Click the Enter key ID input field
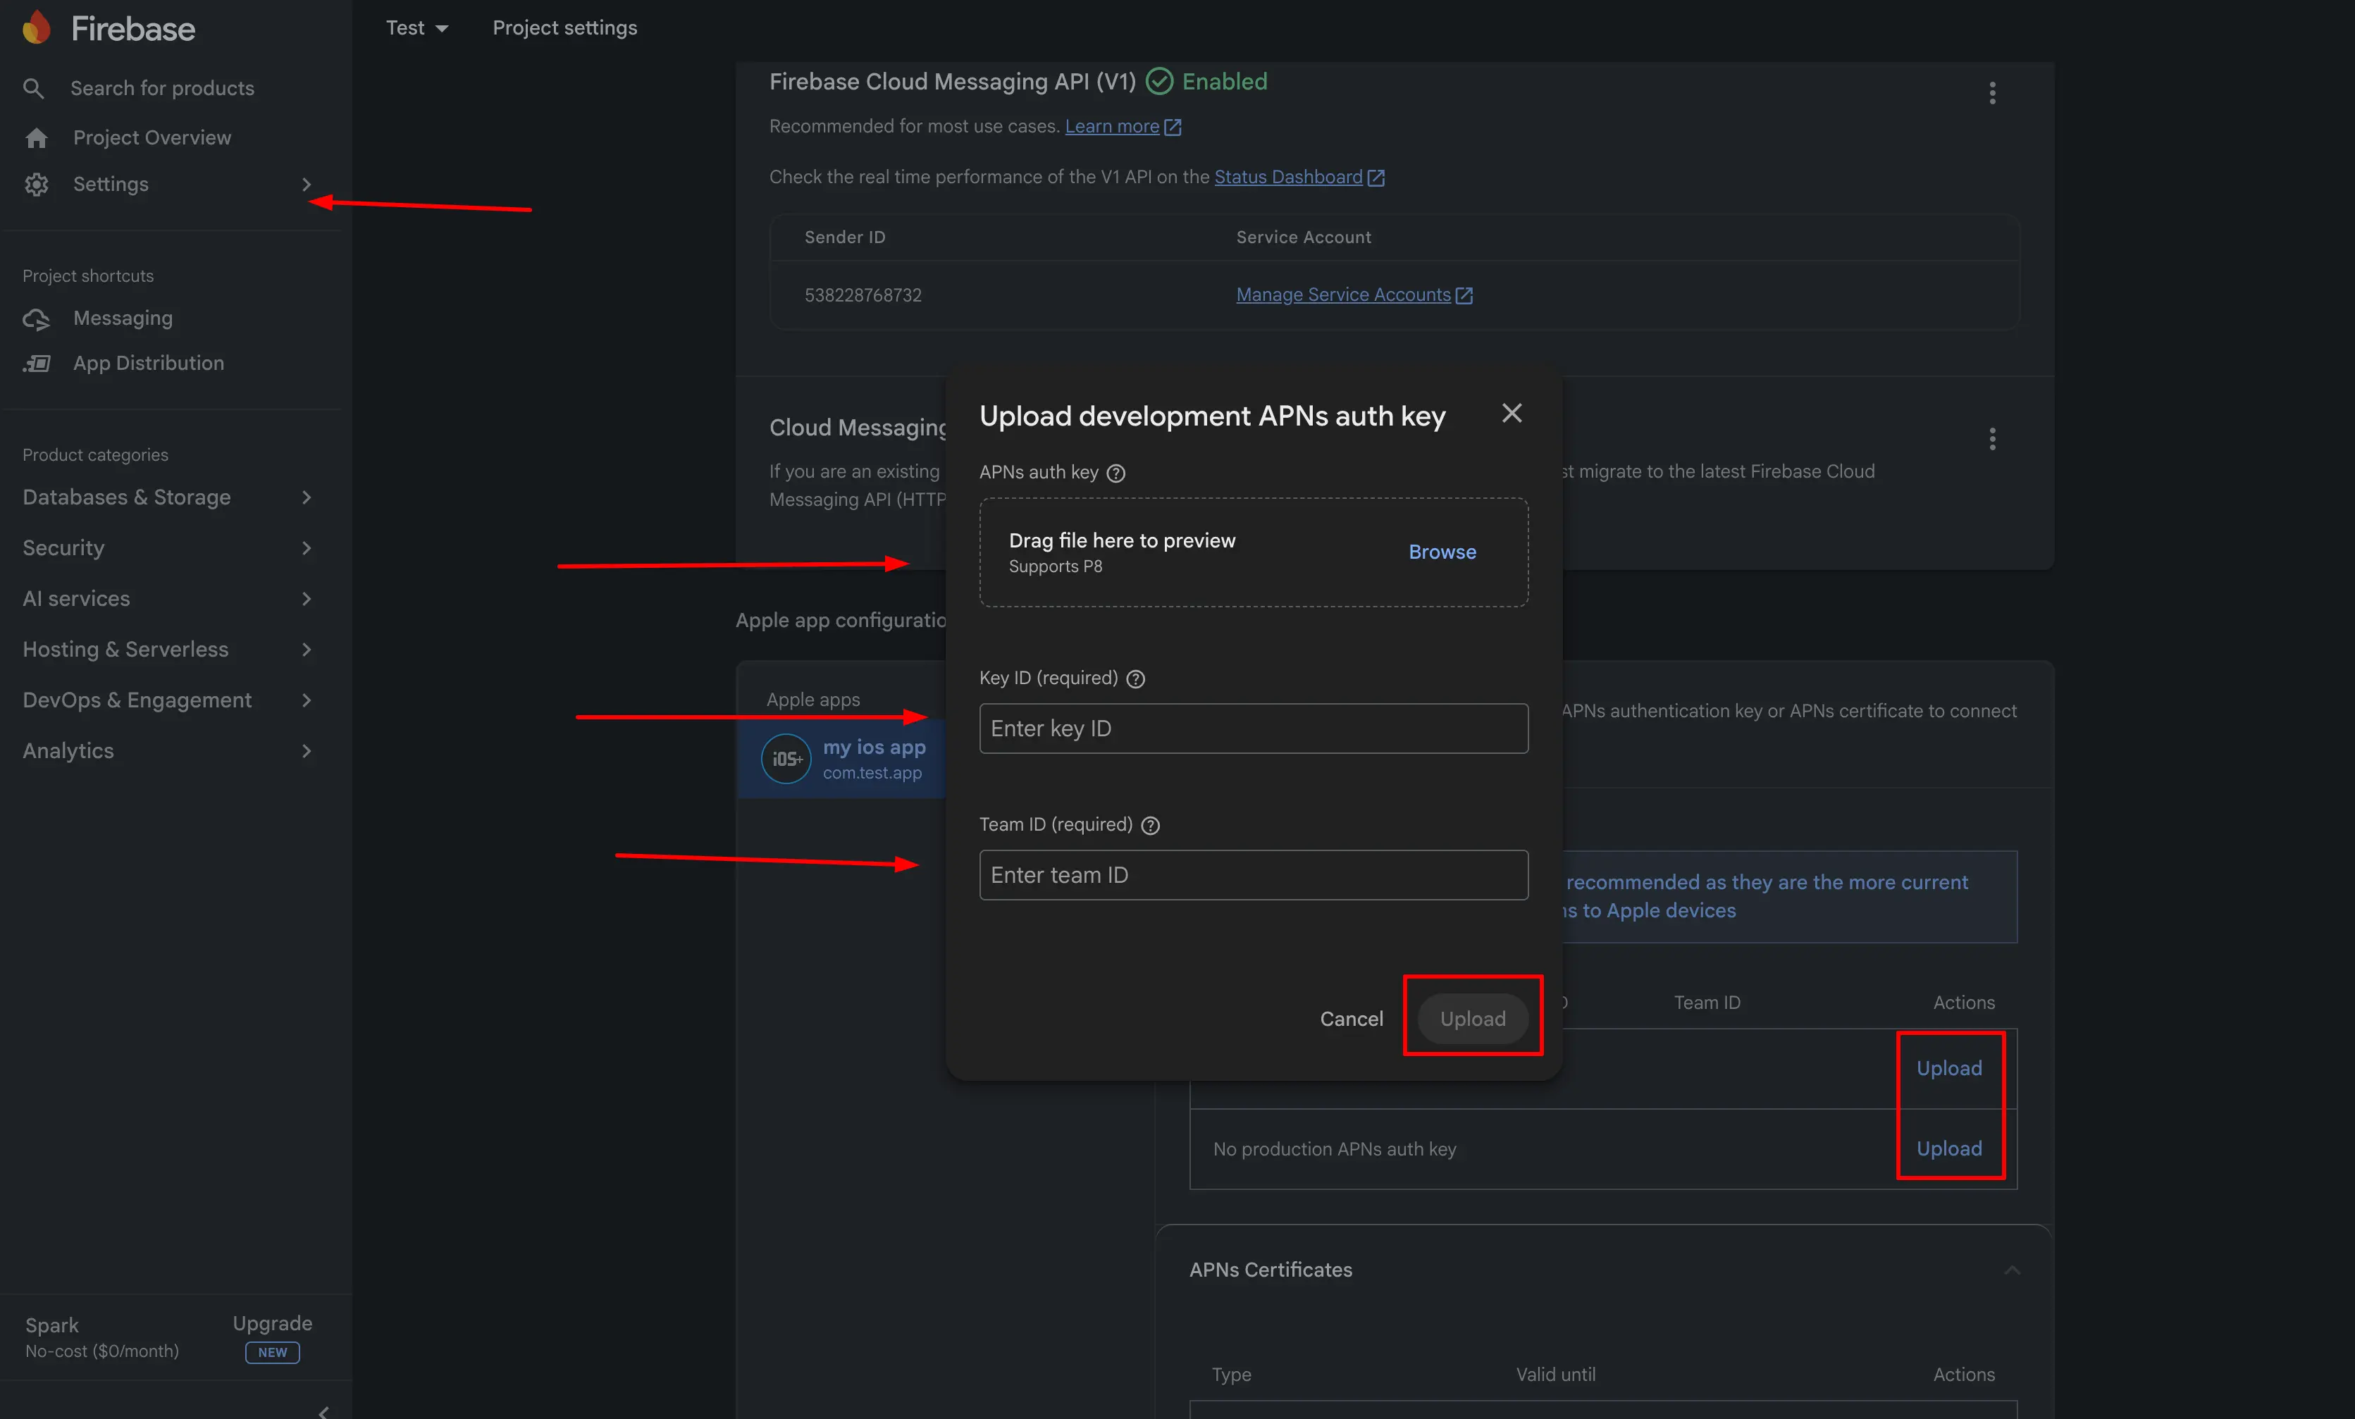Viewport: 2355px width, 1419px height. (x=1252, y=728)
